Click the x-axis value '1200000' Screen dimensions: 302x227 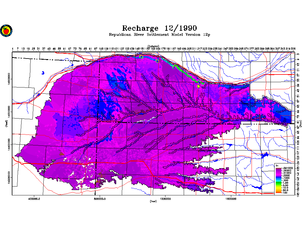tap(165, 199)
